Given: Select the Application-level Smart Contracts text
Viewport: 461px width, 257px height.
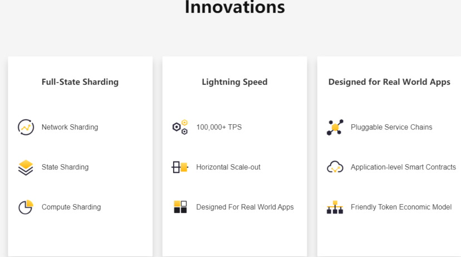Looking at the screenshot, I should (403, 167).
